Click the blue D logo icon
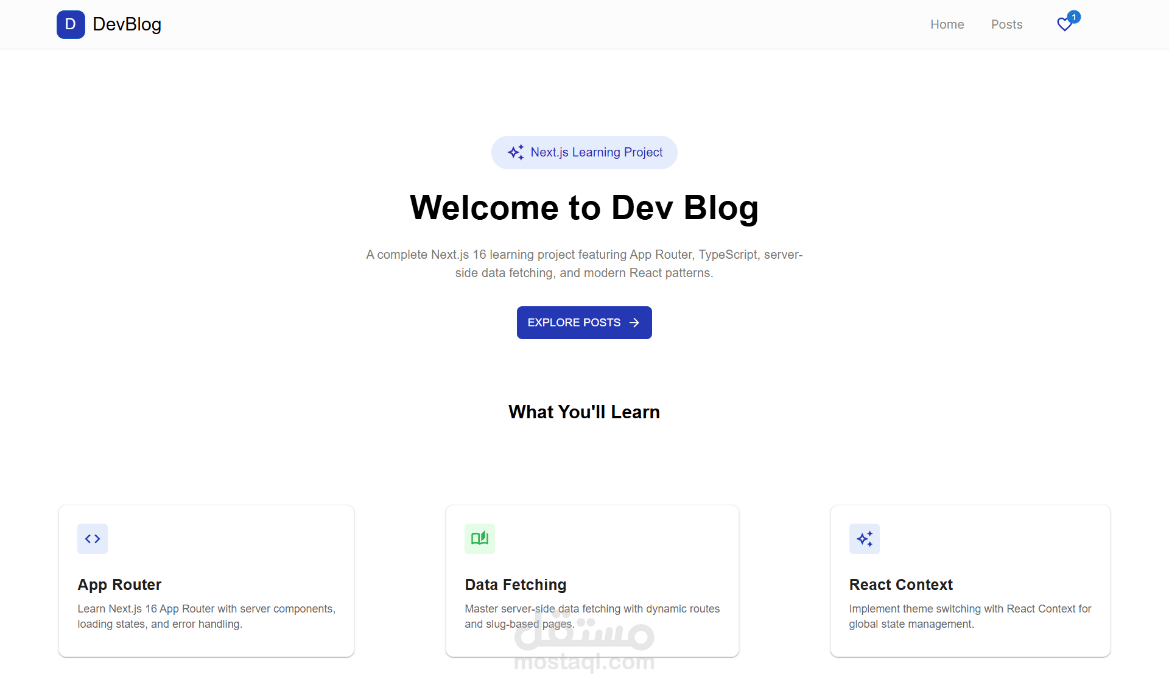Image resolution: width=1169 pixels, height=688 pixels. tap(71, 24)
